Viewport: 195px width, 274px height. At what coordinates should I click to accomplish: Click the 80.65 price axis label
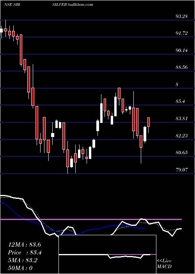click(x=182, y=153)
